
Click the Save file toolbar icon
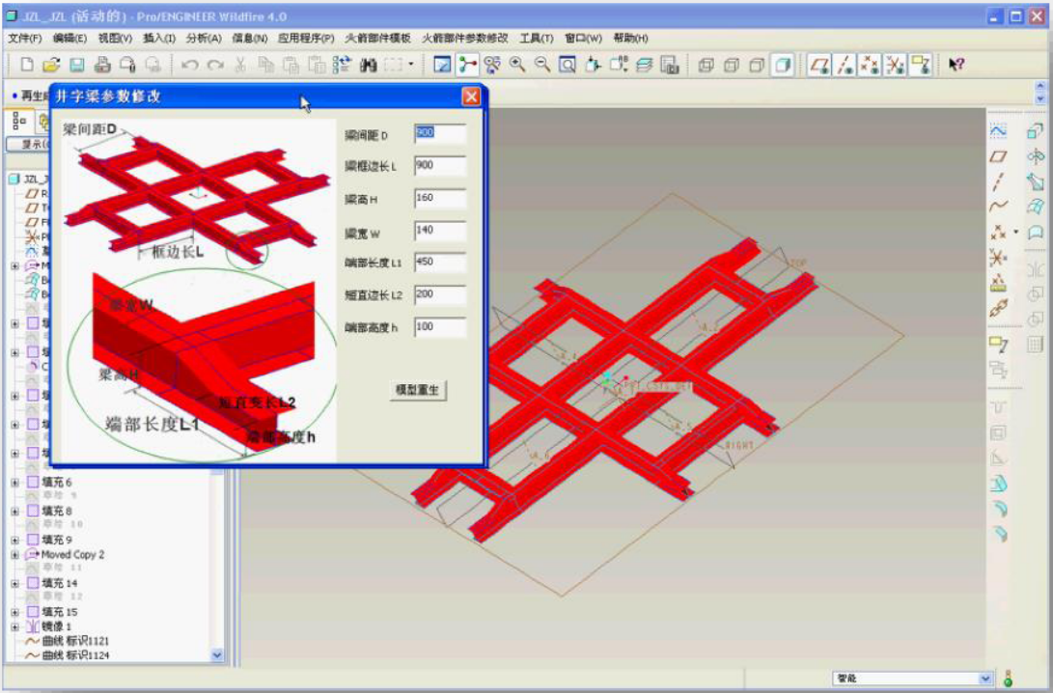[x=76, y=65]
